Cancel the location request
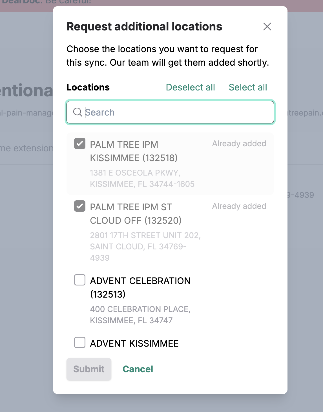Viewport: 323px width, 412px height. point(138,369)
